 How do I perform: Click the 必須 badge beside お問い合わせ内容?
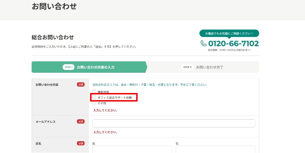point(81,84)
